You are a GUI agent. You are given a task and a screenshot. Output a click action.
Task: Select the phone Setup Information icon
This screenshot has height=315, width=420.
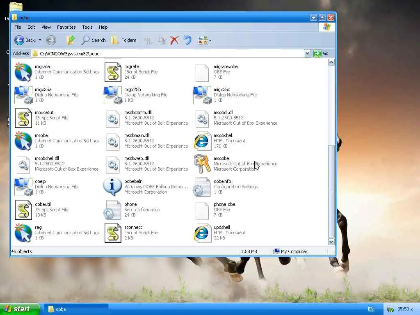[112, 210]
